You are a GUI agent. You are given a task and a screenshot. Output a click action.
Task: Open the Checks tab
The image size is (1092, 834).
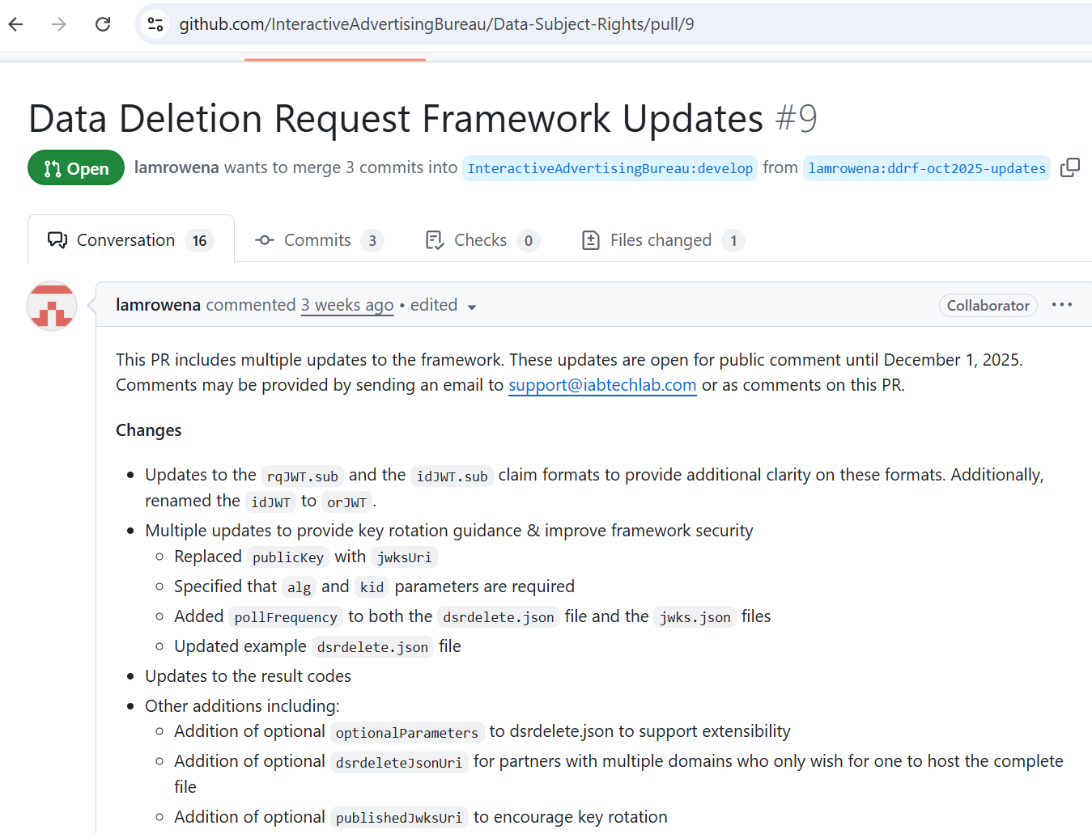(482, 240)
